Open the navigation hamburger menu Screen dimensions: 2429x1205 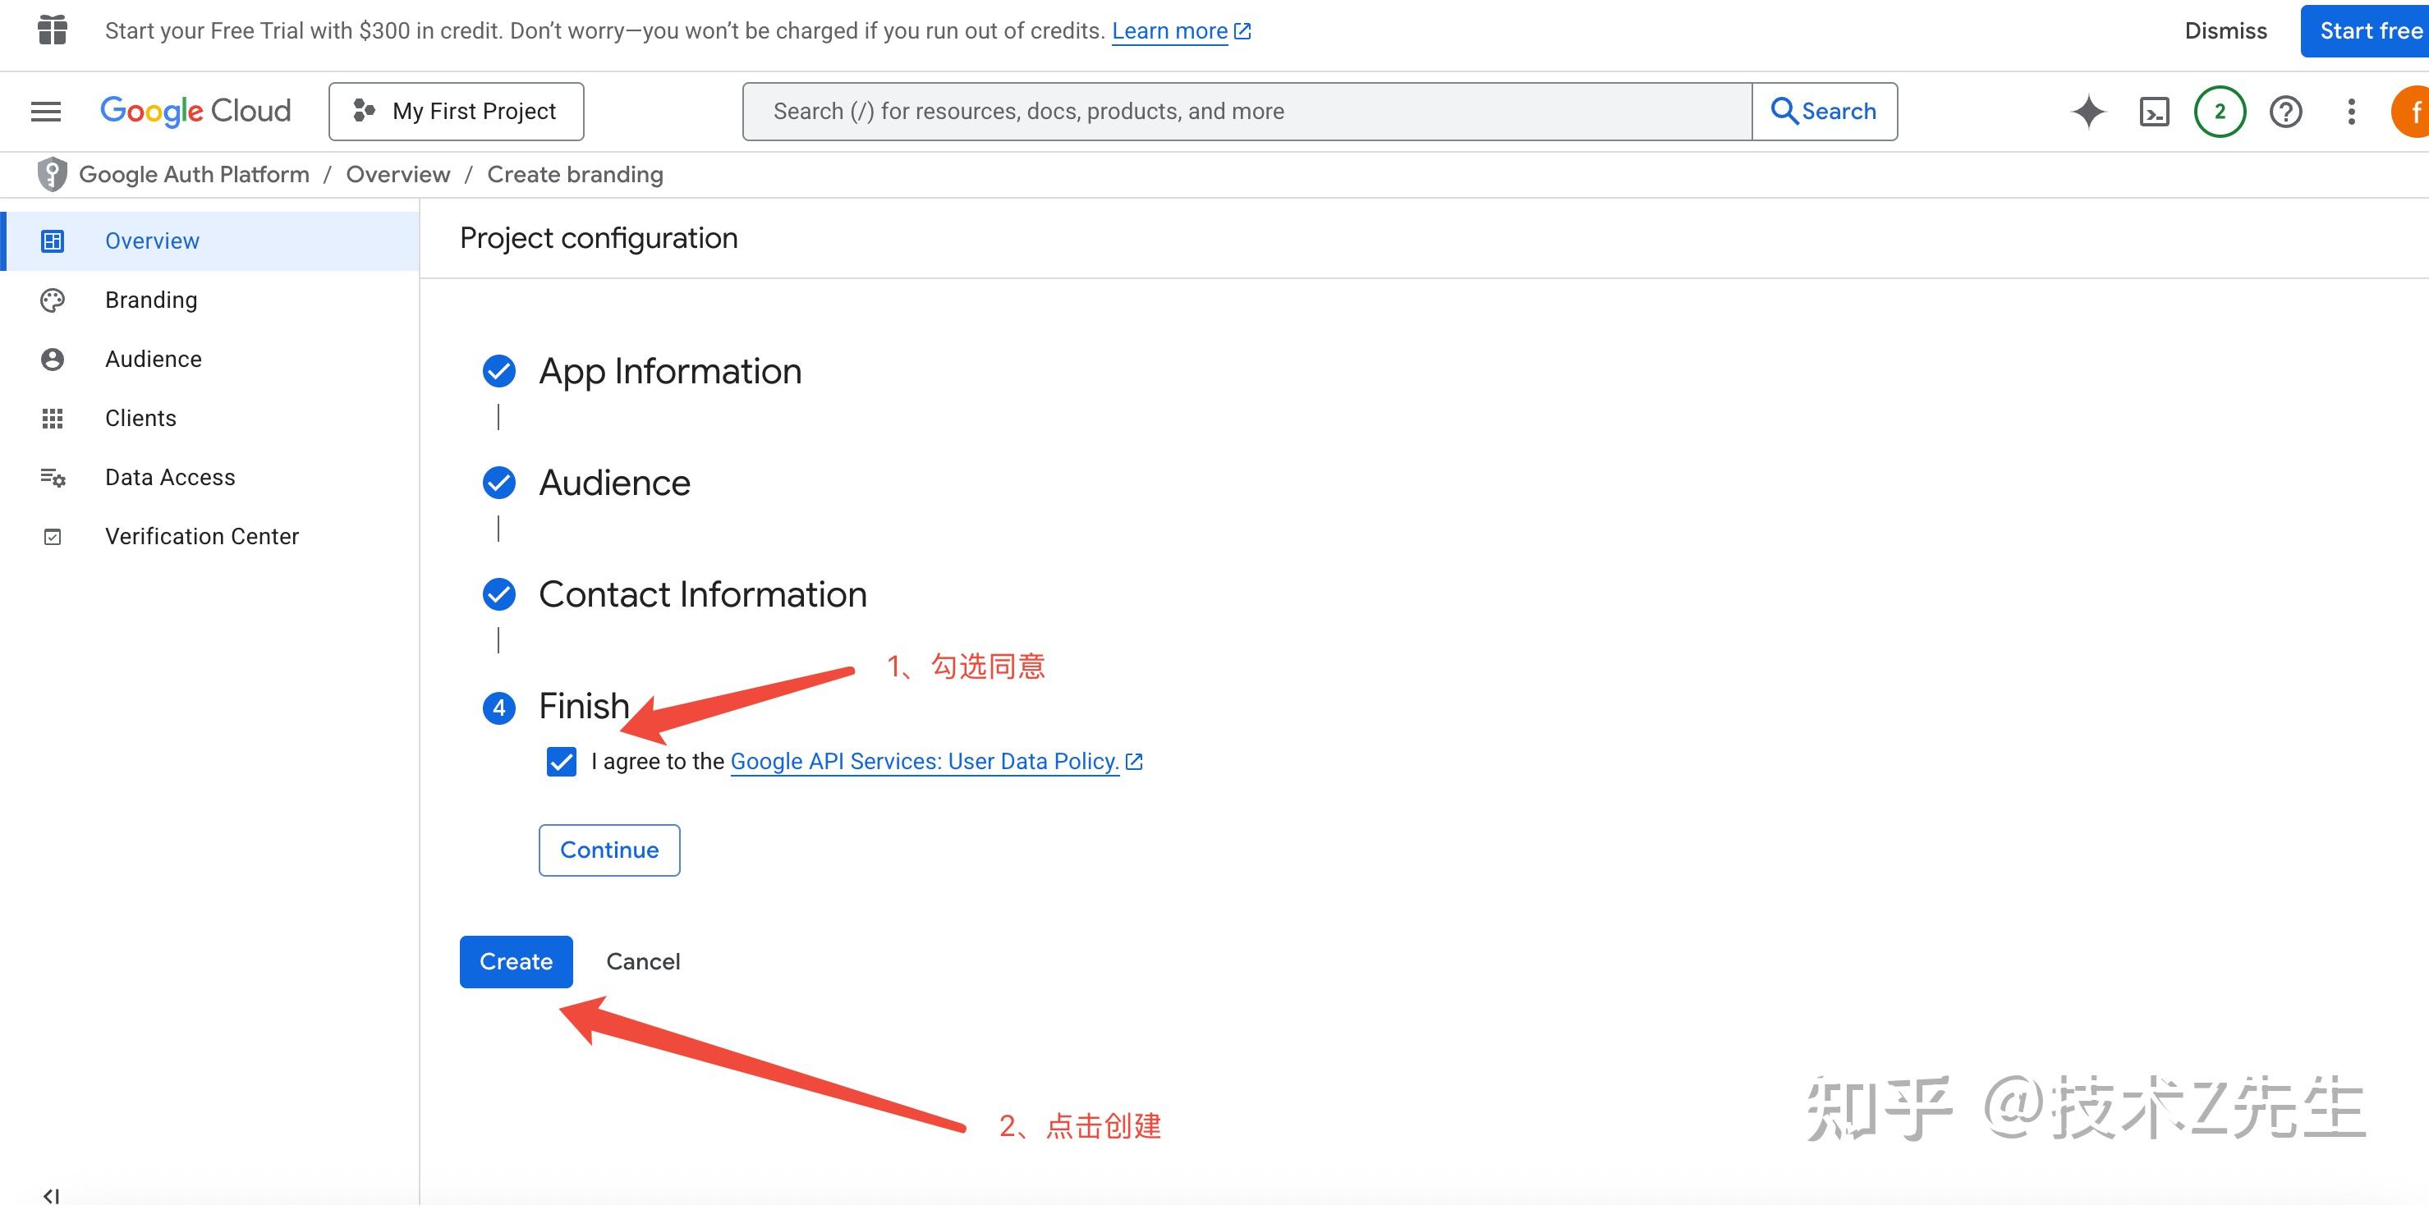point(44,110)
